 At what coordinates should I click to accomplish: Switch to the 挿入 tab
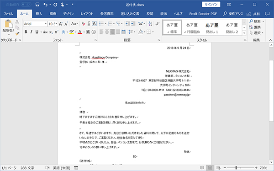click(x=39, y=14)
